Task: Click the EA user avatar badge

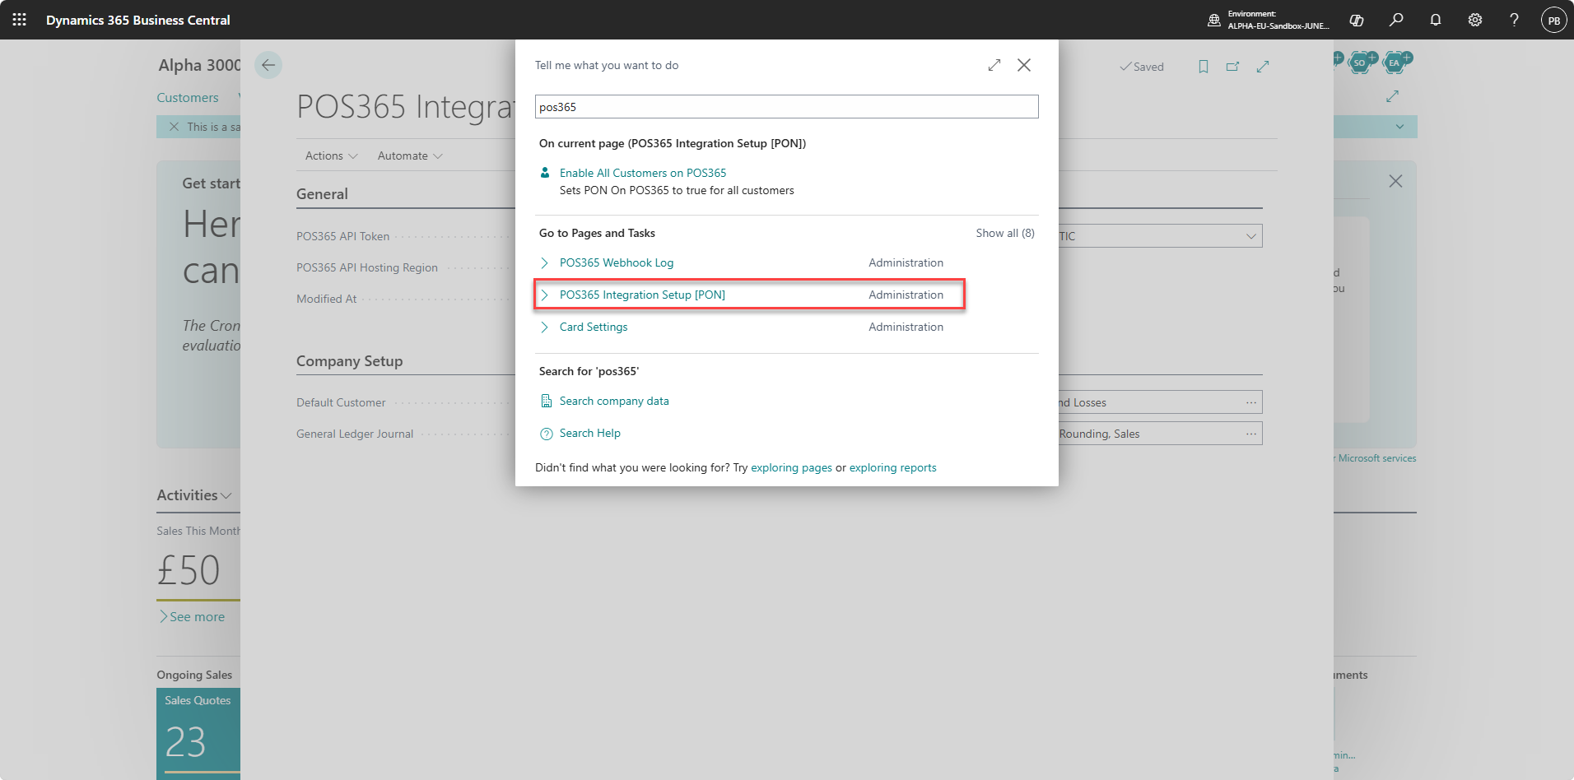Action: click(1395, 62)
